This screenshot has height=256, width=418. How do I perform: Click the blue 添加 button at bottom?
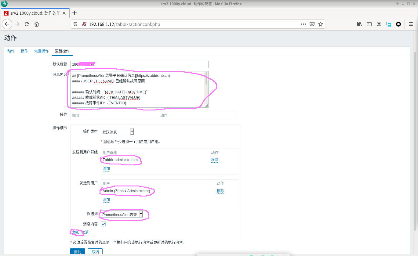[x=78, y=252]
